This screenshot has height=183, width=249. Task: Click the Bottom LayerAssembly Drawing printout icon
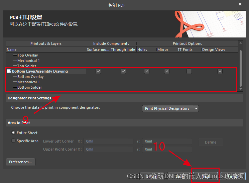pyautogui.click(x=9, y=71)
